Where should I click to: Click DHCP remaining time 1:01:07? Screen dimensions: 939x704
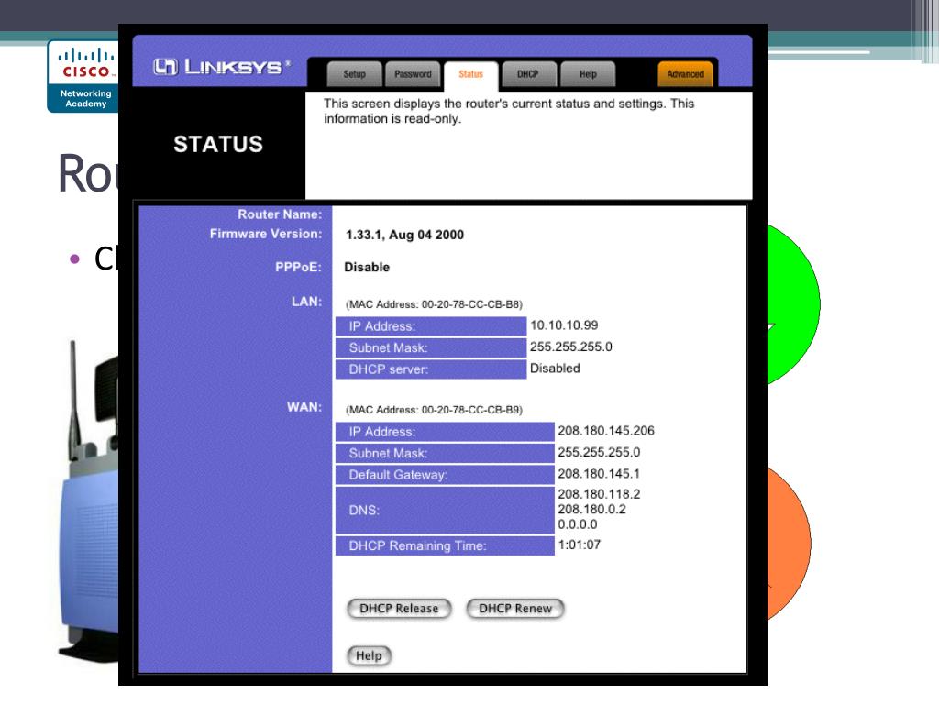(580, 544)
